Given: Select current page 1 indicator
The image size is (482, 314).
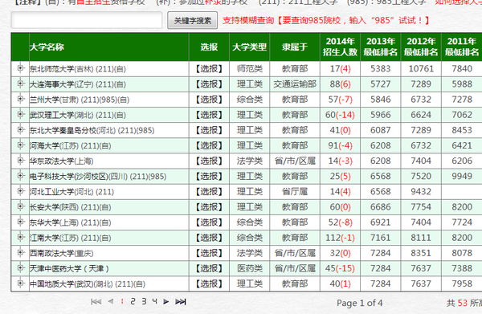Looking at the screenshot, I should coord(122,302).
